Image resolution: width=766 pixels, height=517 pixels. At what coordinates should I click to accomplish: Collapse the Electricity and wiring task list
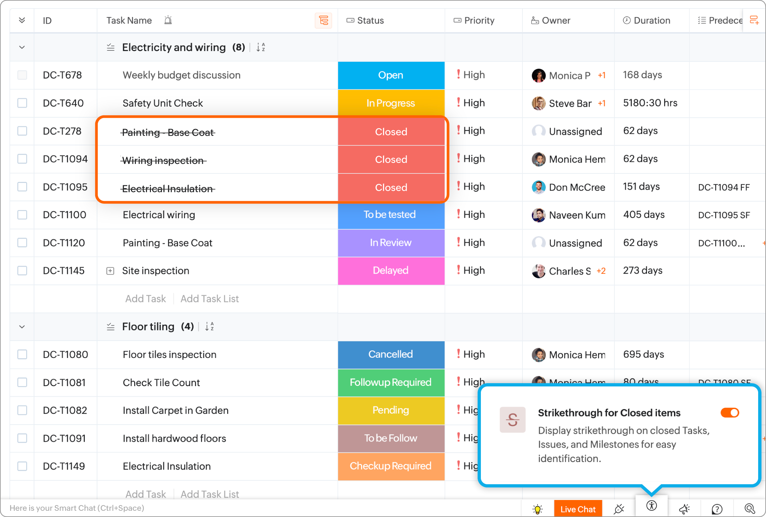[x=22, y=47]
